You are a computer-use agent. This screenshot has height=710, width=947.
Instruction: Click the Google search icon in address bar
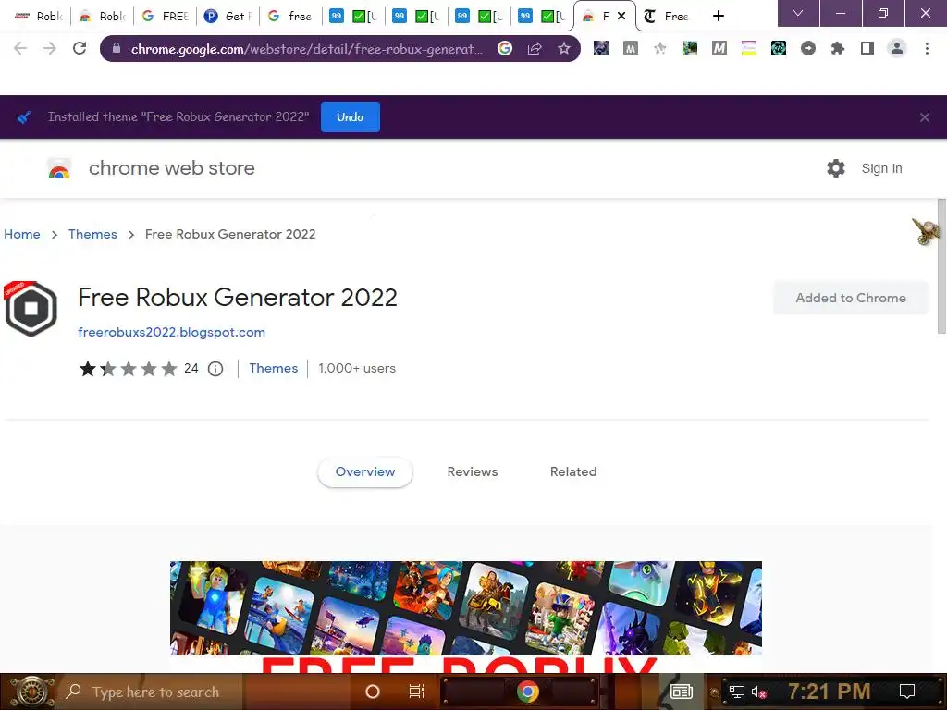tap(505, 48)
